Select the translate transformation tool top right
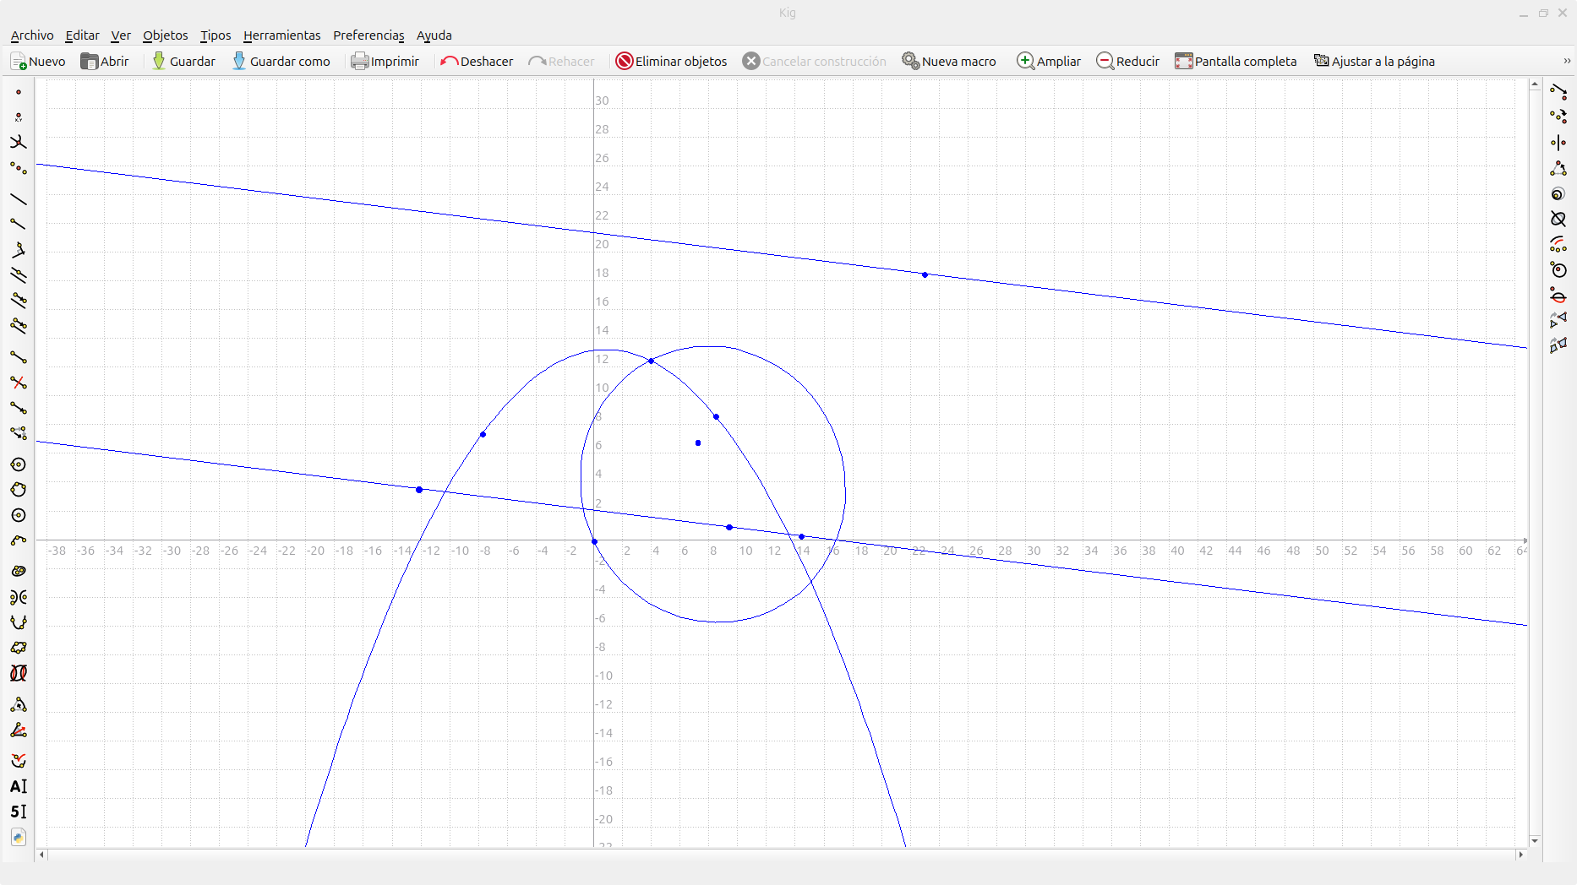 [x=1558, y=91]
